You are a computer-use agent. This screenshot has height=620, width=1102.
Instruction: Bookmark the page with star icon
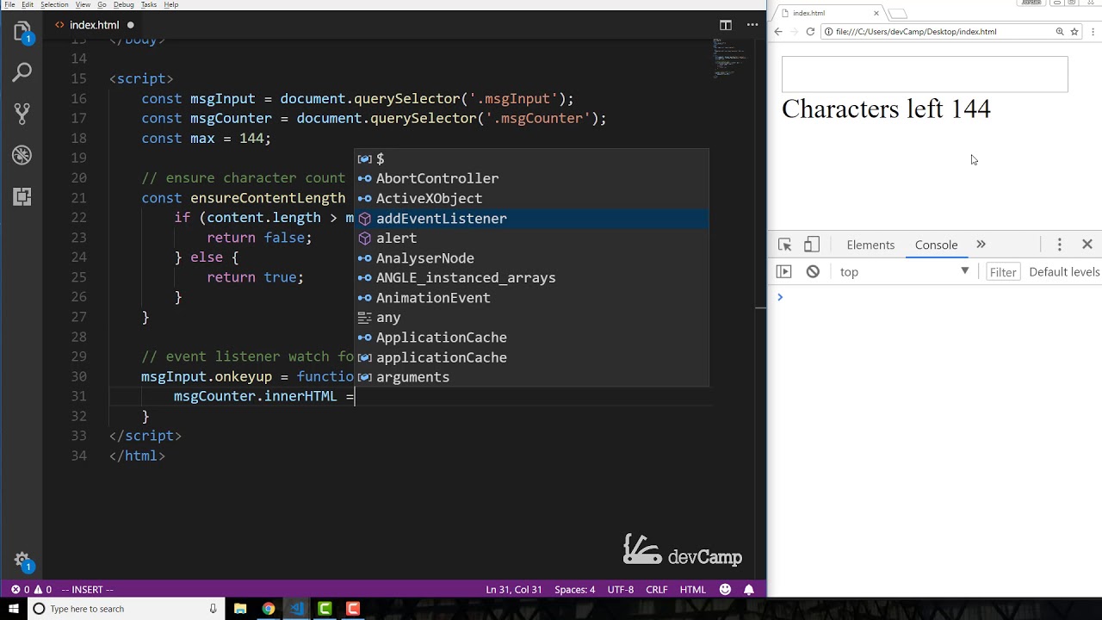[1074, 32]
